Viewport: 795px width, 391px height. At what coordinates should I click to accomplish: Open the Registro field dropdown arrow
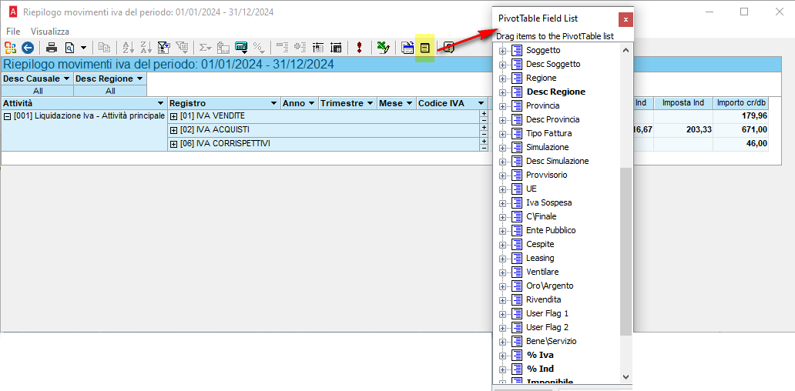(274, 103)
